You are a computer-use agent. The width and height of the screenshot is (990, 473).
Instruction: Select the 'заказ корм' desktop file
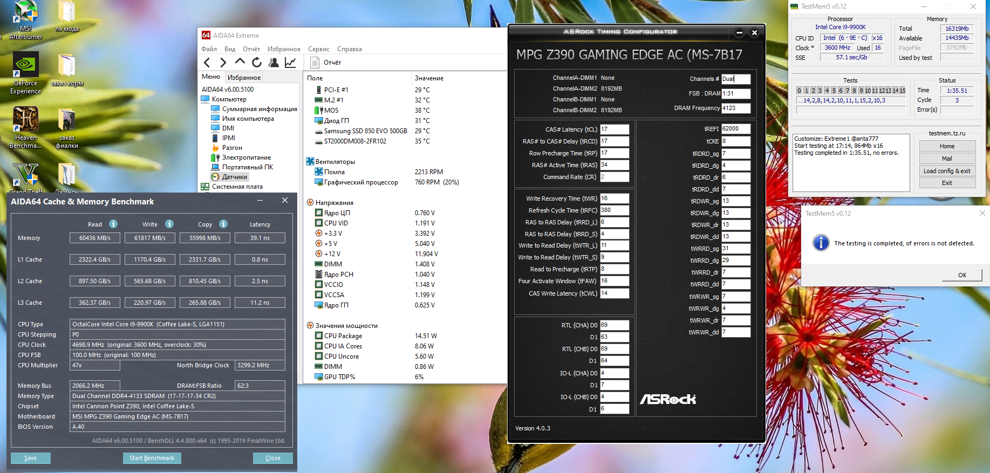(x=67, y=70)
